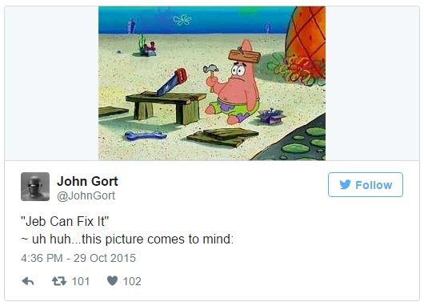Click the purple box of nails

click(270, 116)
